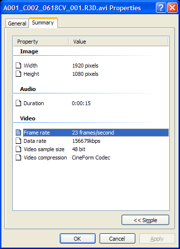This screenshot has width=180, height=249.
Task: Click the document icon next to Data rate
Action: click(x=19, y=141)
